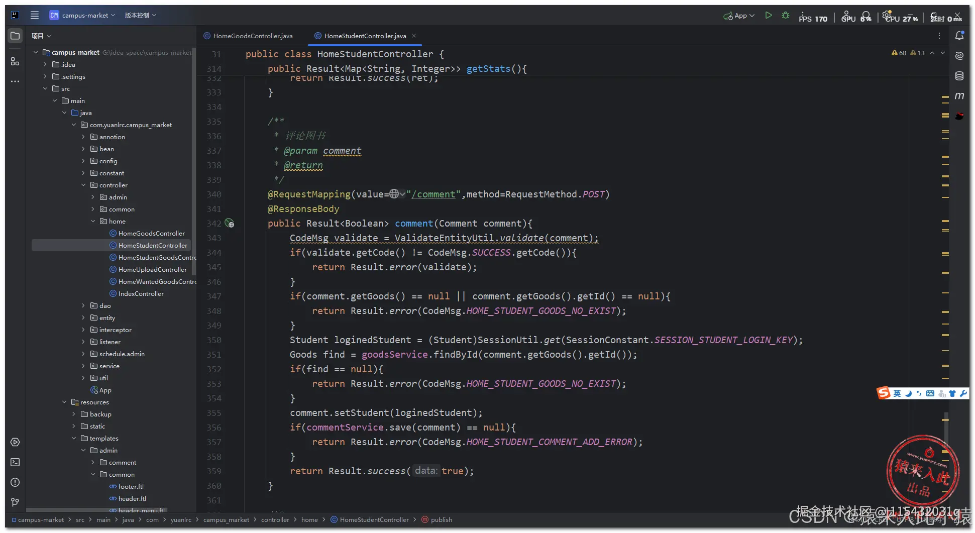
Task: Close the HomeStudentController.java tab
Action: (414, 36)
